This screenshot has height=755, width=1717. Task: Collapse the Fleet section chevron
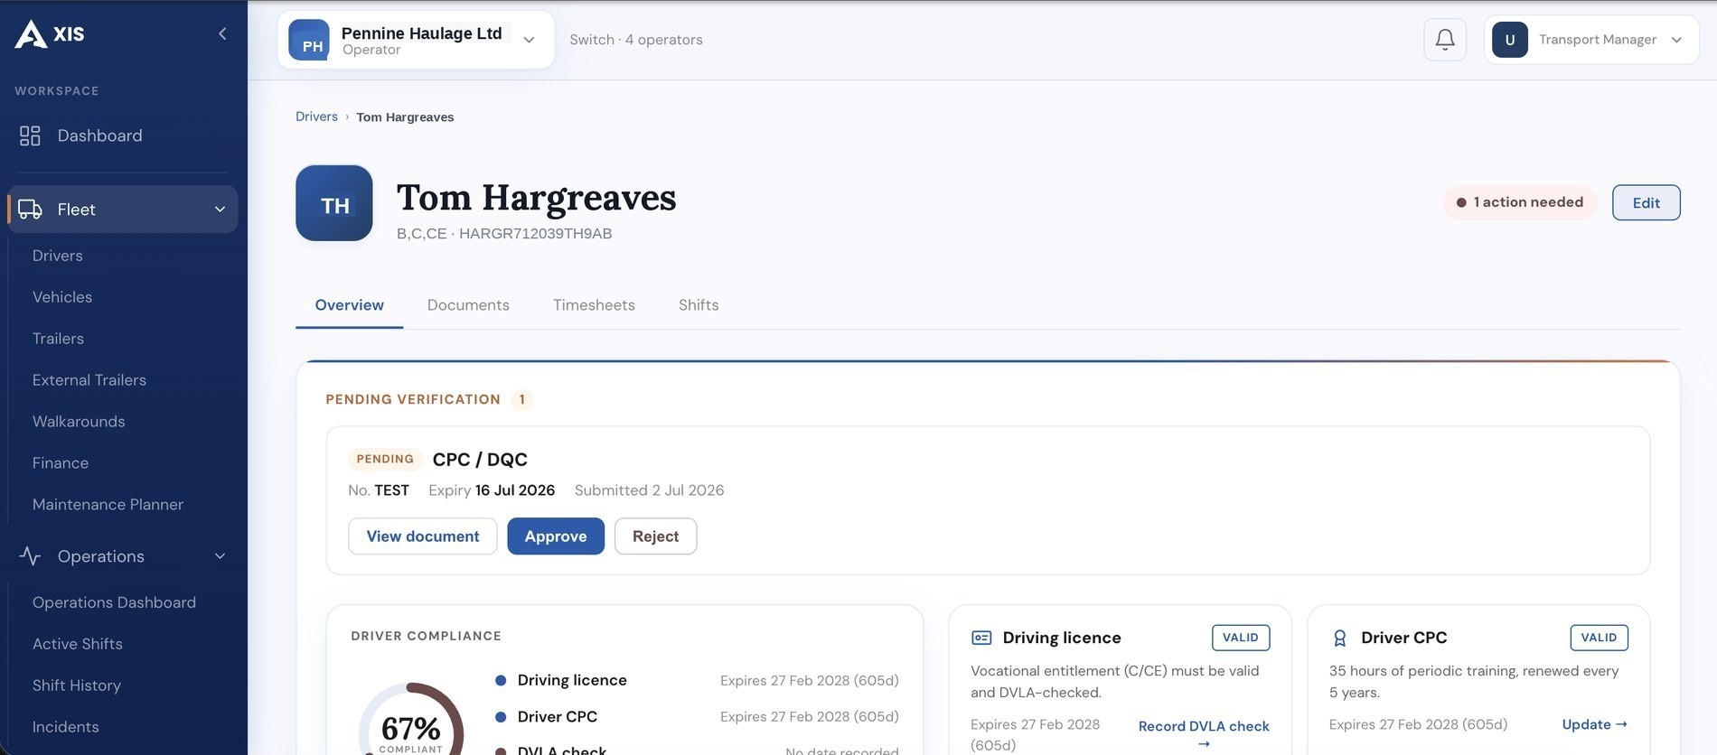coord(220,210)
